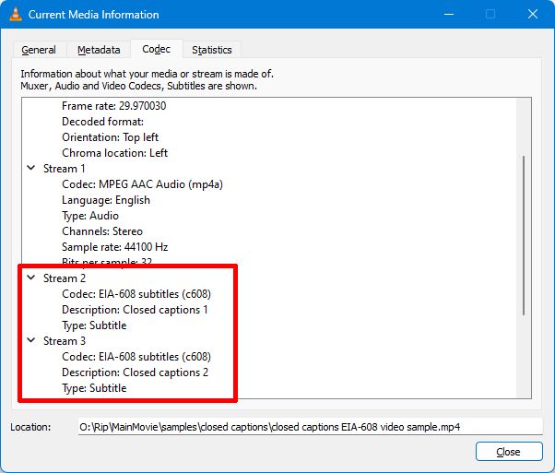
Task: Collapse the Stream 1 node
Action: tap(31, 168)
